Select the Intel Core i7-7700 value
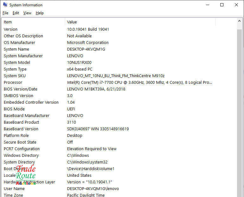The width and height of the screenshot is (244, 197). (140, 83)
